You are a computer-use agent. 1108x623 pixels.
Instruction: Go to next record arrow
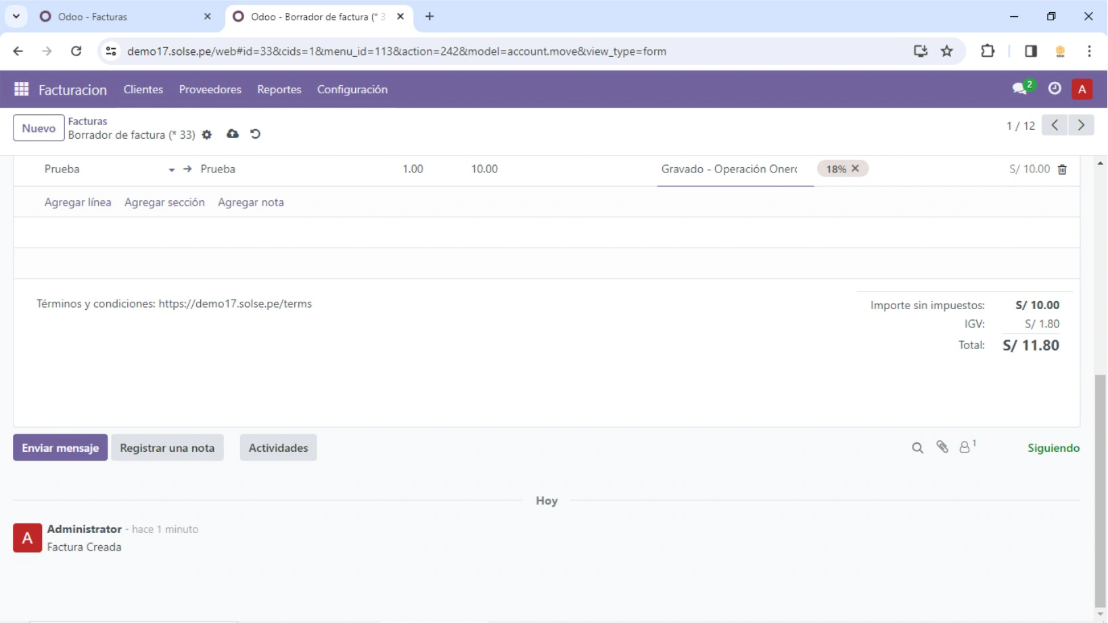[x=1081, y=125]
